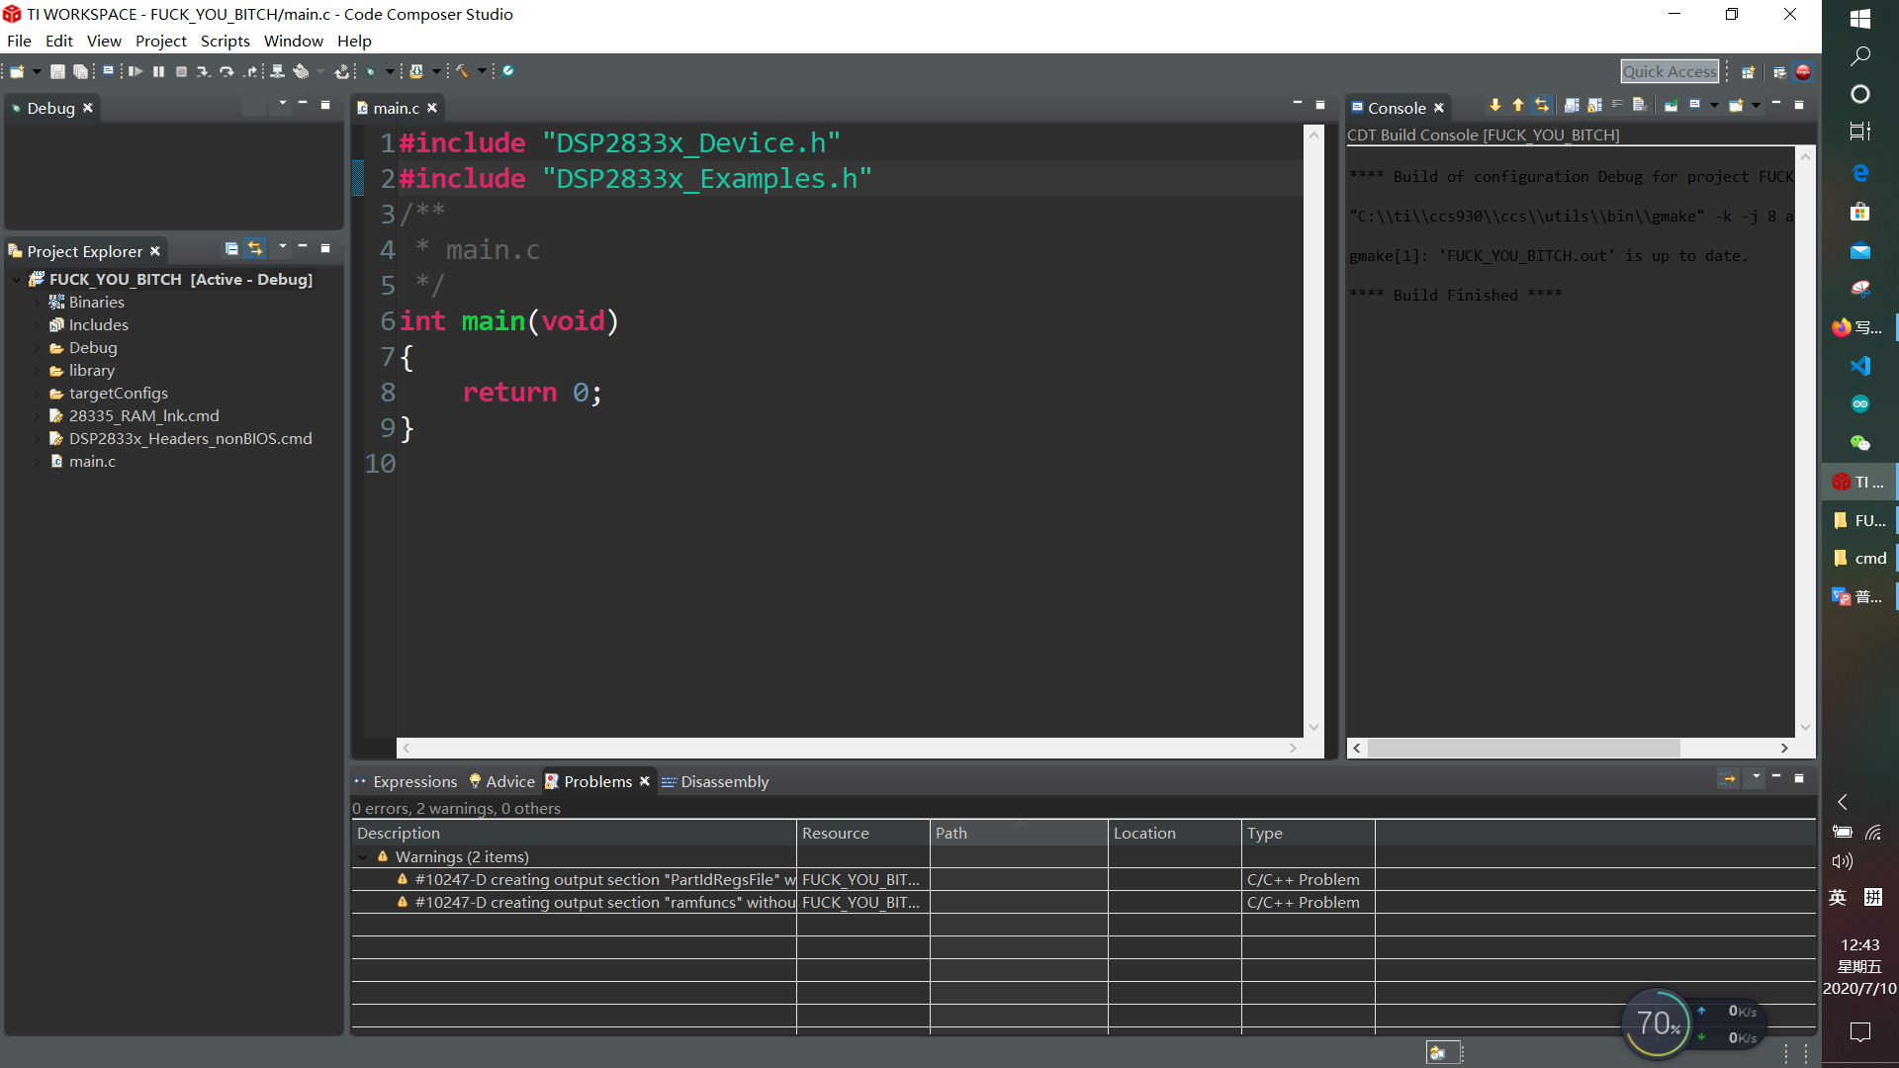Click the green bug Debug icon
Viewport: 1899px width, 1068px height.
coord(371,71)
